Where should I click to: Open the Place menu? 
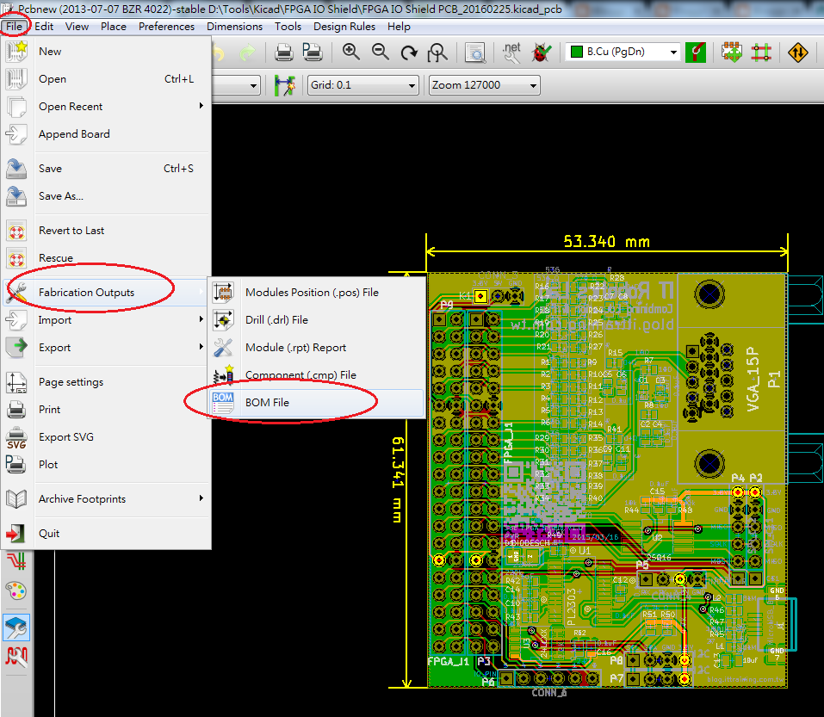[x=114, y=27]
